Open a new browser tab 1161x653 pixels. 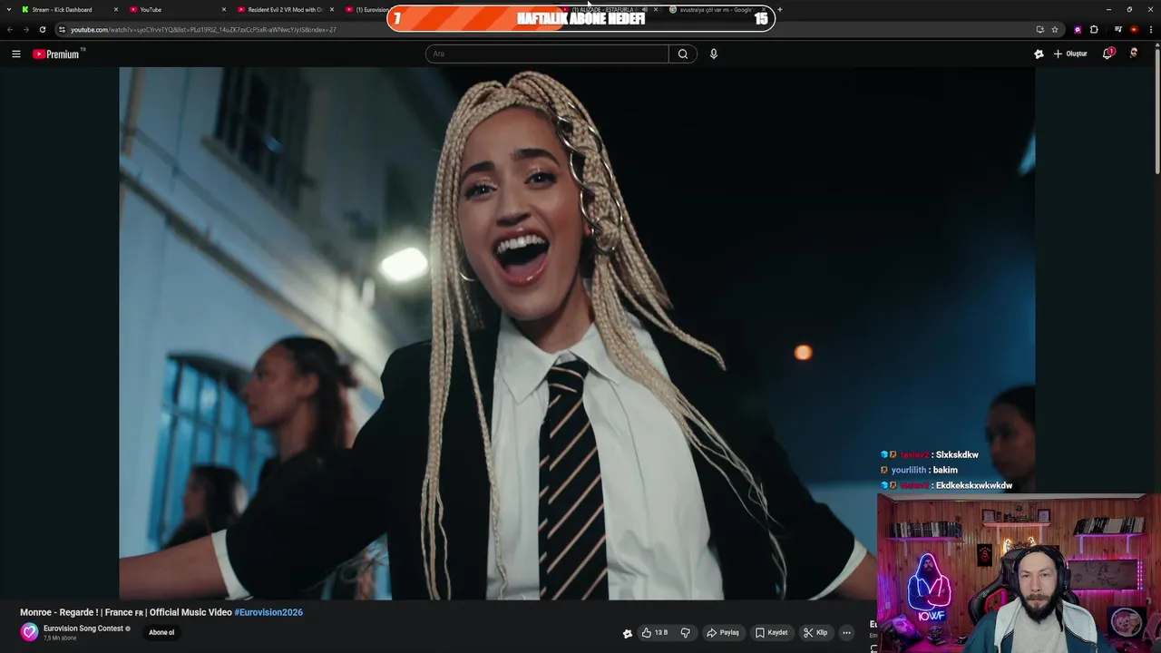point(780,10)
